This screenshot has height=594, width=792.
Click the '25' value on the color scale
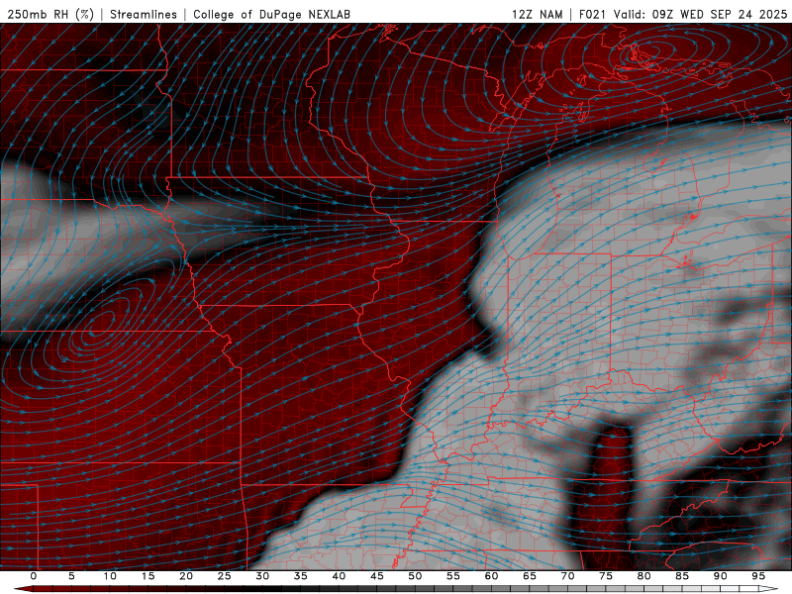tap(225, 576)
